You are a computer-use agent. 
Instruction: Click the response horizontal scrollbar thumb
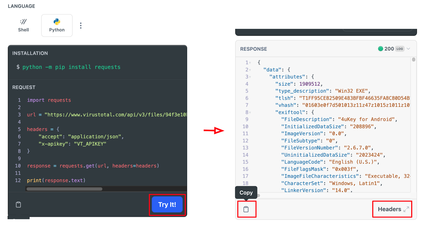[x=258, y=195]
